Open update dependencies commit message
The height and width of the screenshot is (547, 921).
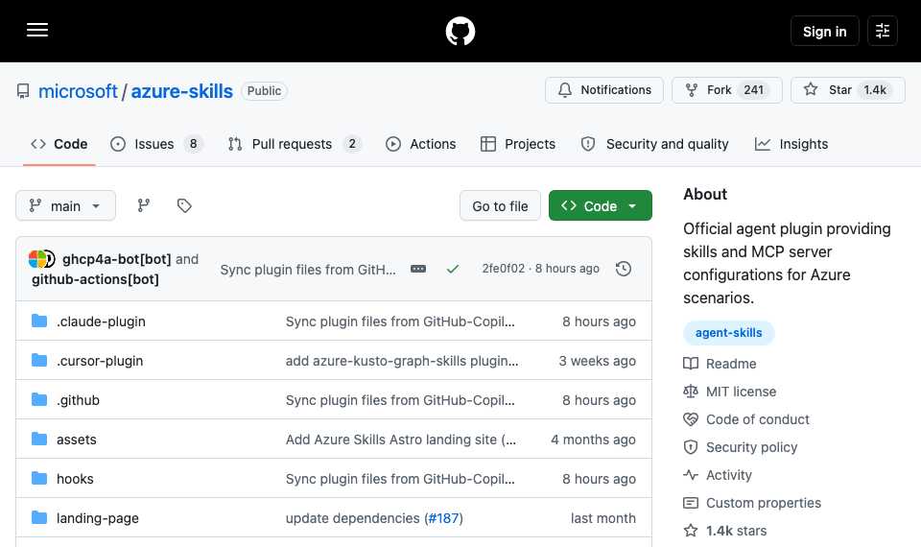click(x=352, y=518)
